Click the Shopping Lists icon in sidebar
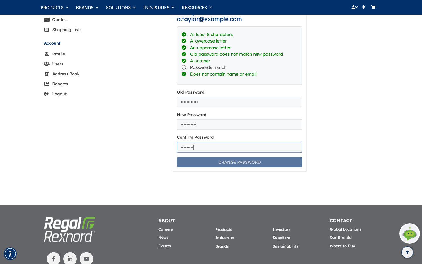The width and height of the screenshot is (422, 264). click(x=47, y=30)
